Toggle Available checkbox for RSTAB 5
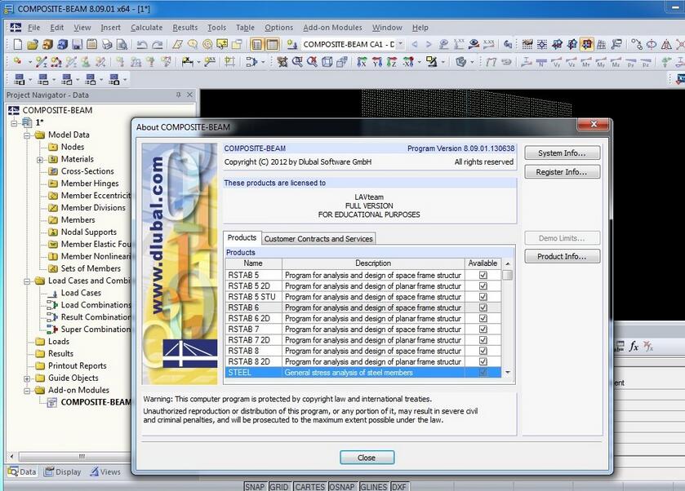This screenshot has width=685, height=491. 483,275
